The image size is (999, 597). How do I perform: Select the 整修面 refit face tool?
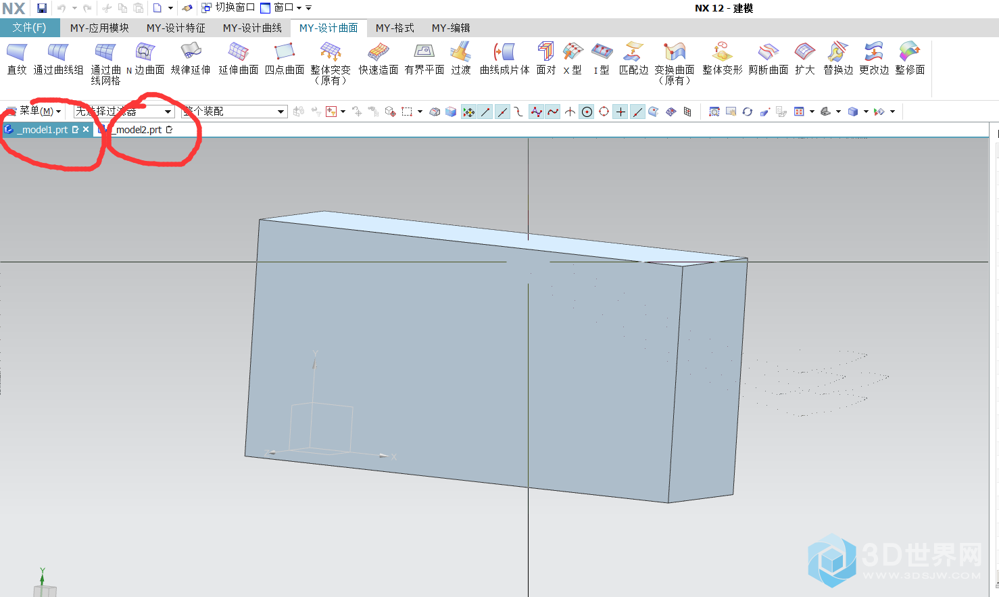(x=910, y=59)
